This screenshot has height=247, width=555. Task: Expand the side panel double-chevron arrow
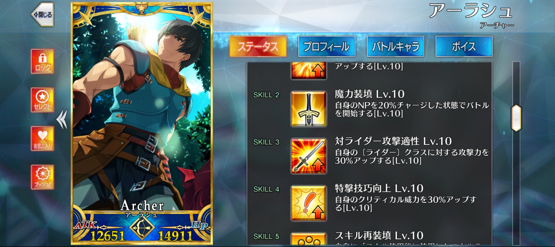pyautogui.click(x=62, y=119)
